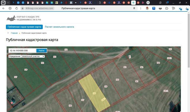Go back using the browser back arrow
The height and width of the screenshot is (112, 190).
click(4, 8)
